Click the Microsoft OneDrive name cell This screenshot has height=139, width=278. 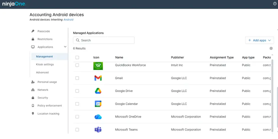point(128,117)
